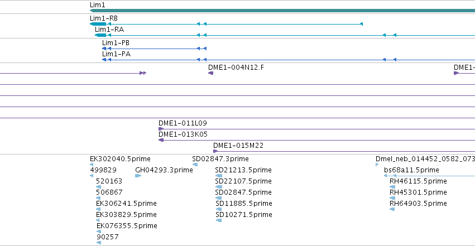Click the Lim1 gene label

pyautogui.click(x=97, y=5)
